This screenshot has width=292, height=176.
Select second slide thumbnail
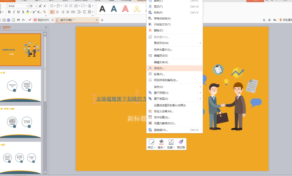(20, 86)
